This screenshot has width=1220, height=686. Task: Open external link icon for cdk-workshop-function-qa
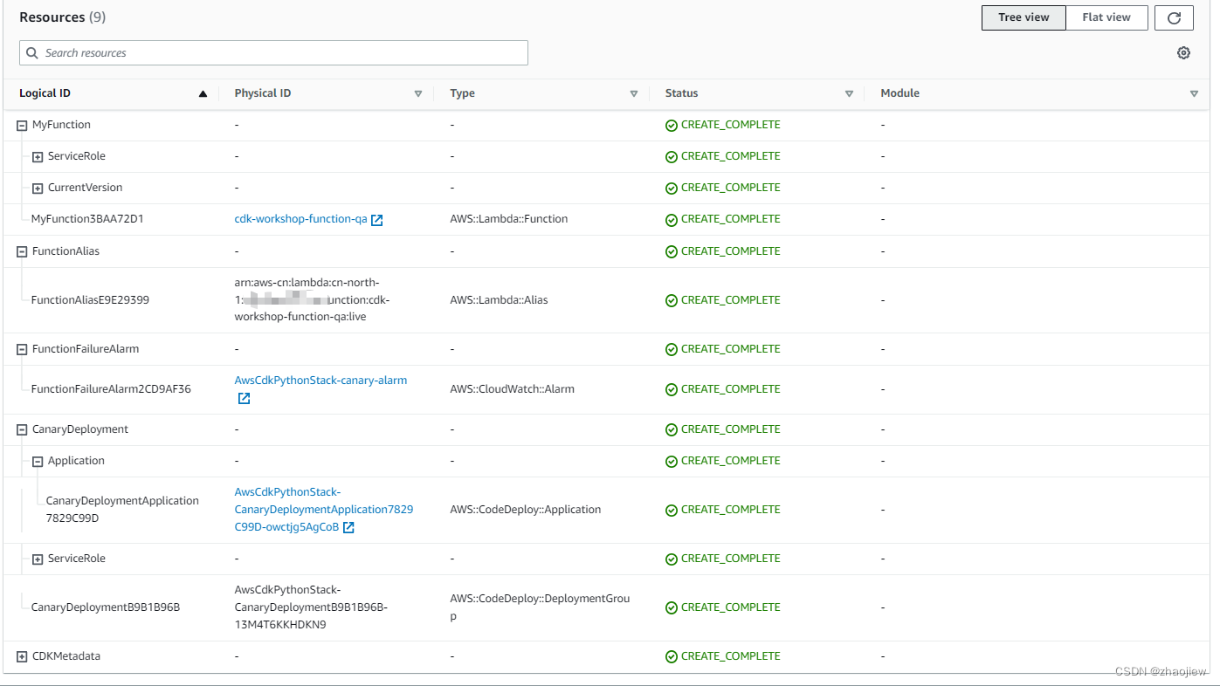pos(377,220)
